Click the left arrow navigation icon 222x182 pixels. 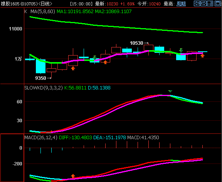197,3
